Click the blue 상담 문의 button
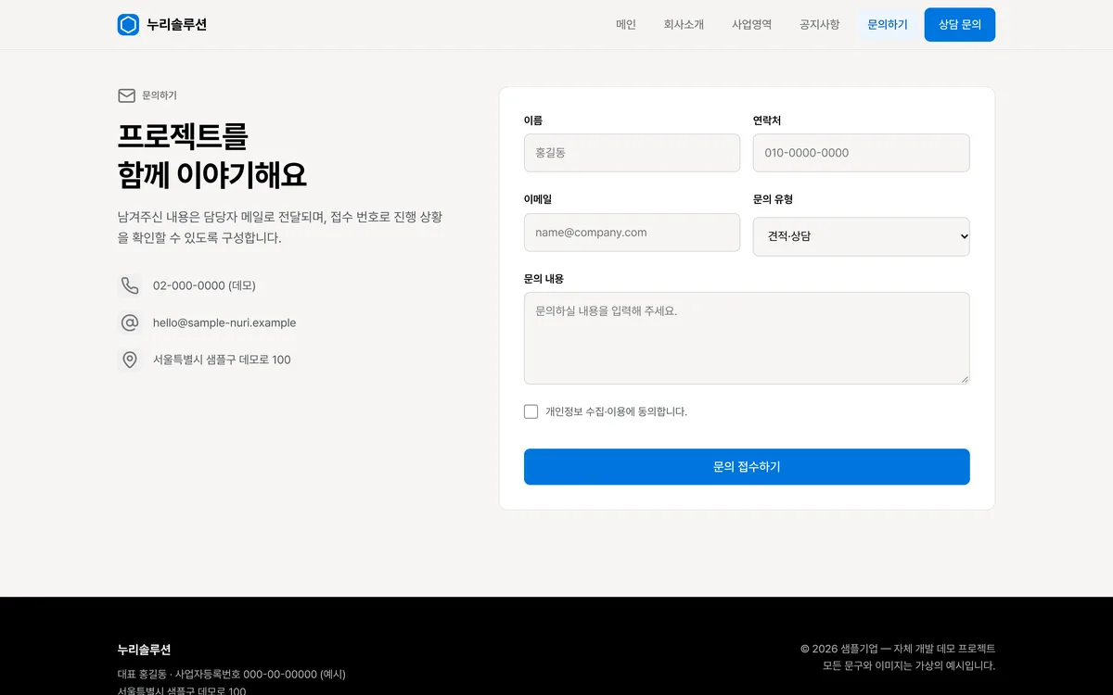Viewport: 1113px width, 695px height. 960,25
